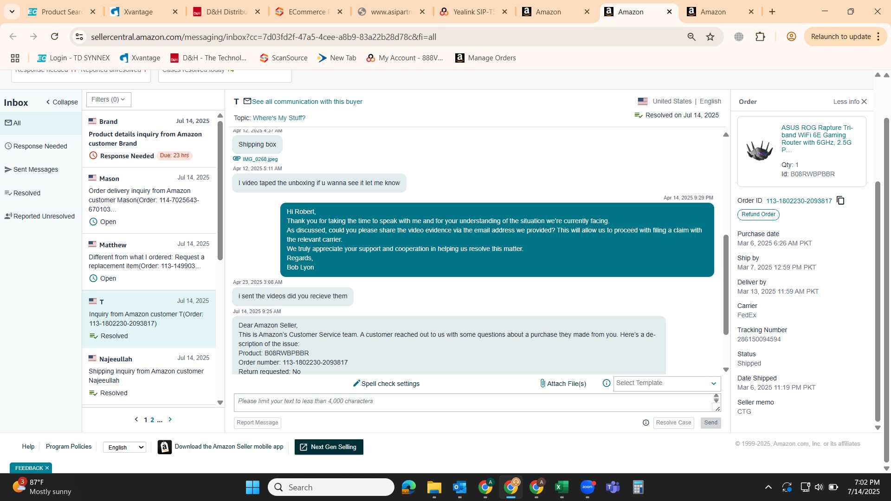Open the Select Template dropdown

pyautogui.click(x=667, y=383)
